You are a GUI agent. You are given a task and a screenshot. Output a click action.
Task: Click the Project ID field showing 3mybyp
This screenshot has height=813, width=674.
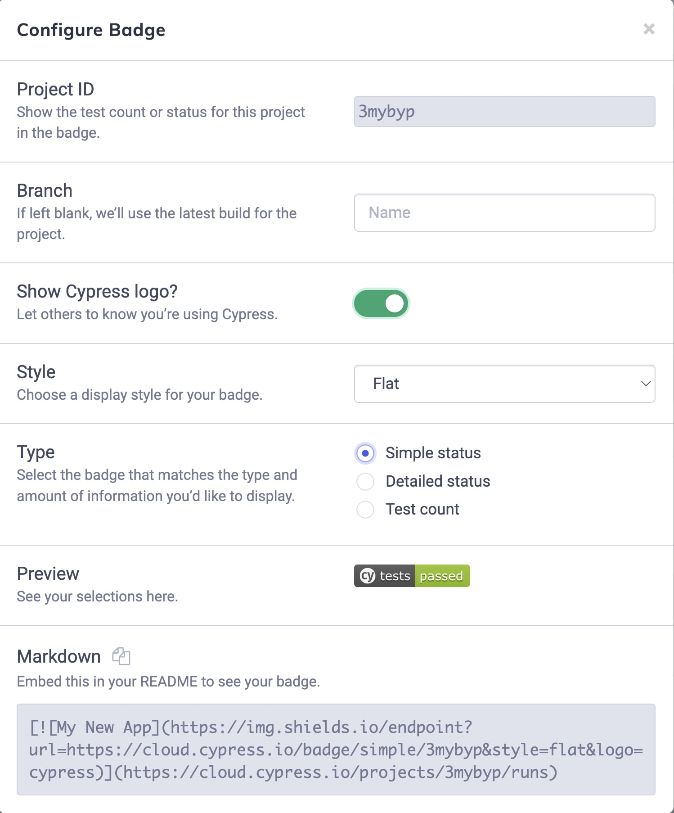tap(504, 112)
